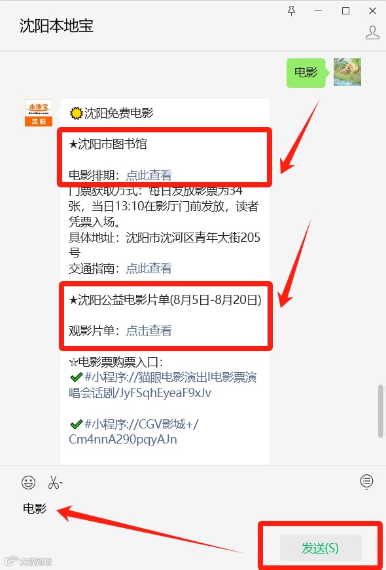
Task: Click the 发送(S) send button
Action: click(321, 548)
